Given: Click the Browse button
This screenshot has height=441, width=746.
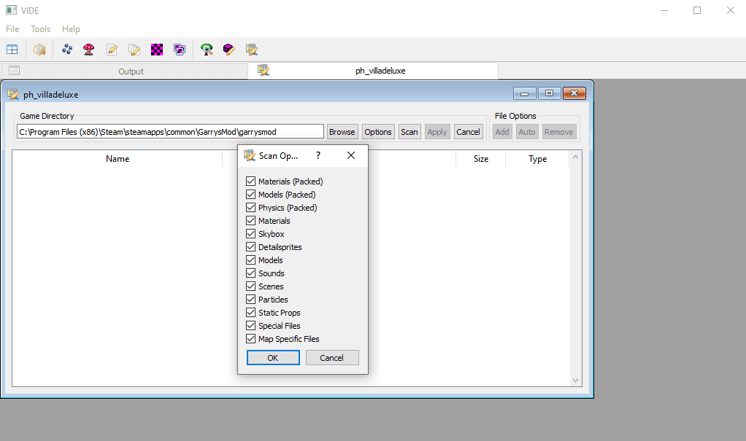Looking at the screenshot, I should point(342,132).
